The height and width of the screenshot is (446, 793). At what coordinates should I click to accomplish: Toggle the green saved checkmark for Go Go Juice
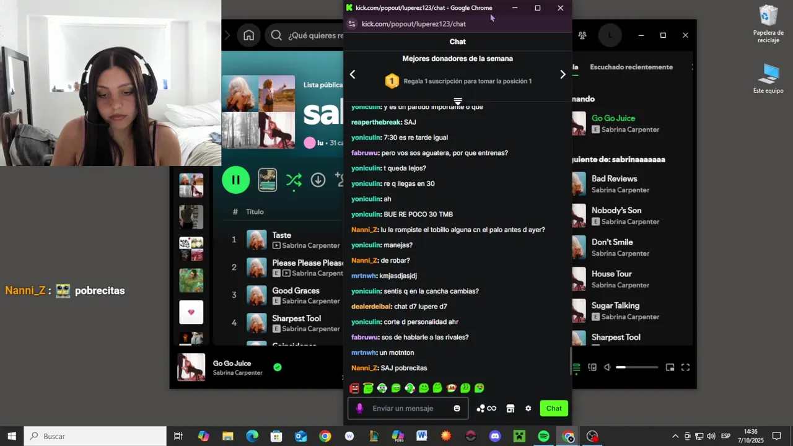tap(278, 367)
